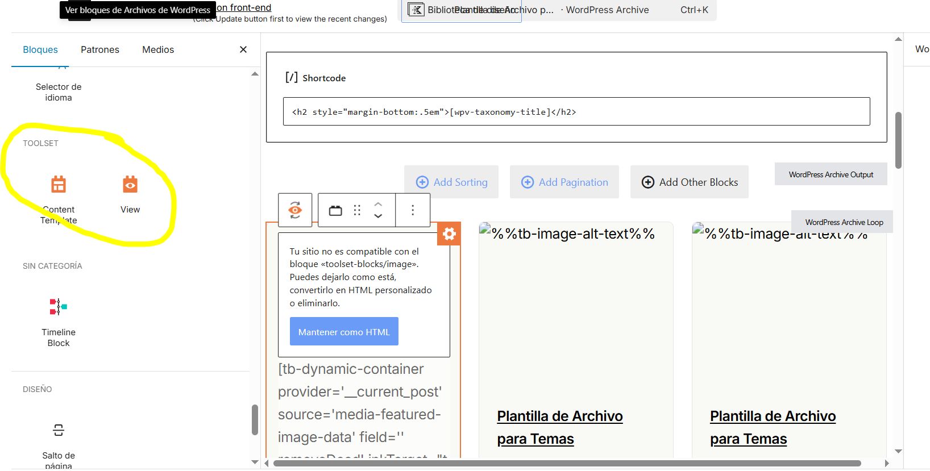The image size is (930, 471).
Task: Close the block inserter panel
Action: pyautogui.click(x=243, y=50)
